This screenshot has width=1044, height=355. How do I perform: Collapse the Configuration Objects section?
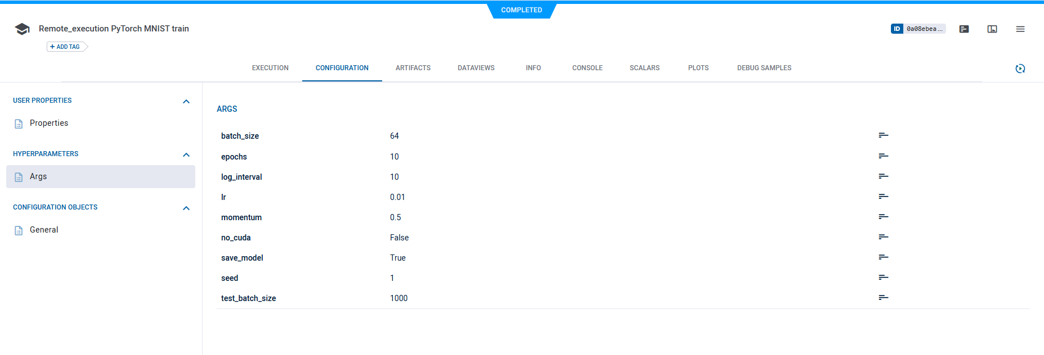[186, 208]
